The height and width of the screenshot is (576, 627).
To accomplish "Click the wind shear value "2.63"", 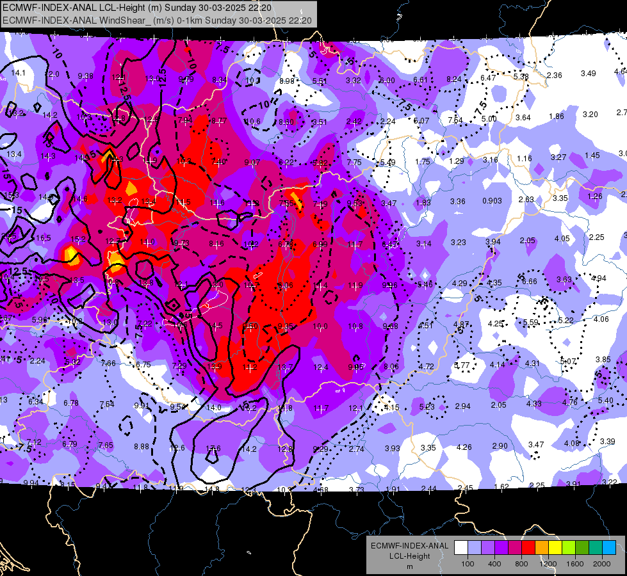I will [x=526, y=200].
